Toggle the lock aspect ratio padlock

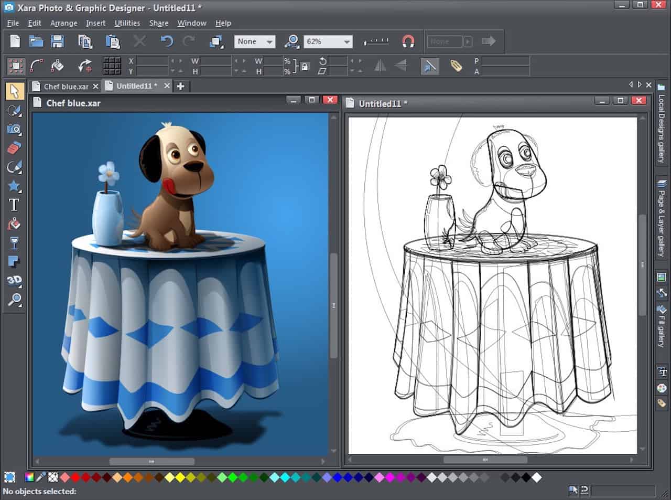305,67
